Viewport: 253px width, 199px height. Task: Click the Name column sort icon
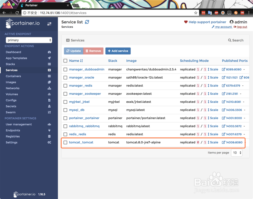[x=81, y=61]
